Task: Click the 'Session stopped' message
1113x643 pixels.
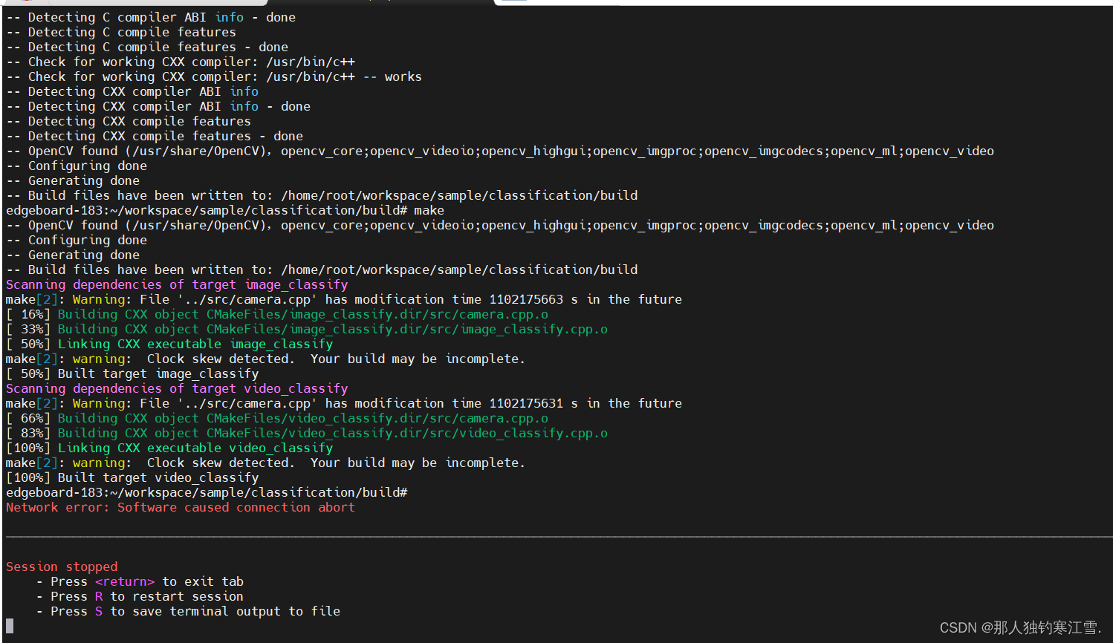Action: coord(62,567)
